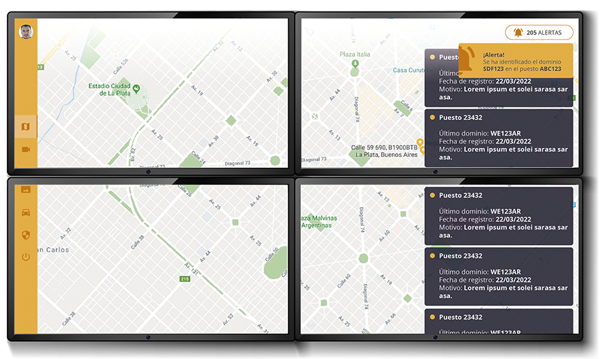Select the Estadio Ciudad de La Plata marker
The image size is (610, 359).
[136, 88]
